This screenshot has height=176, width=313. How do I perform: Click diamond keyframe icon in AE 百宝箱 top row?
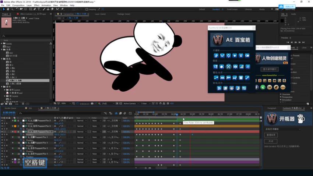(235, 56)
